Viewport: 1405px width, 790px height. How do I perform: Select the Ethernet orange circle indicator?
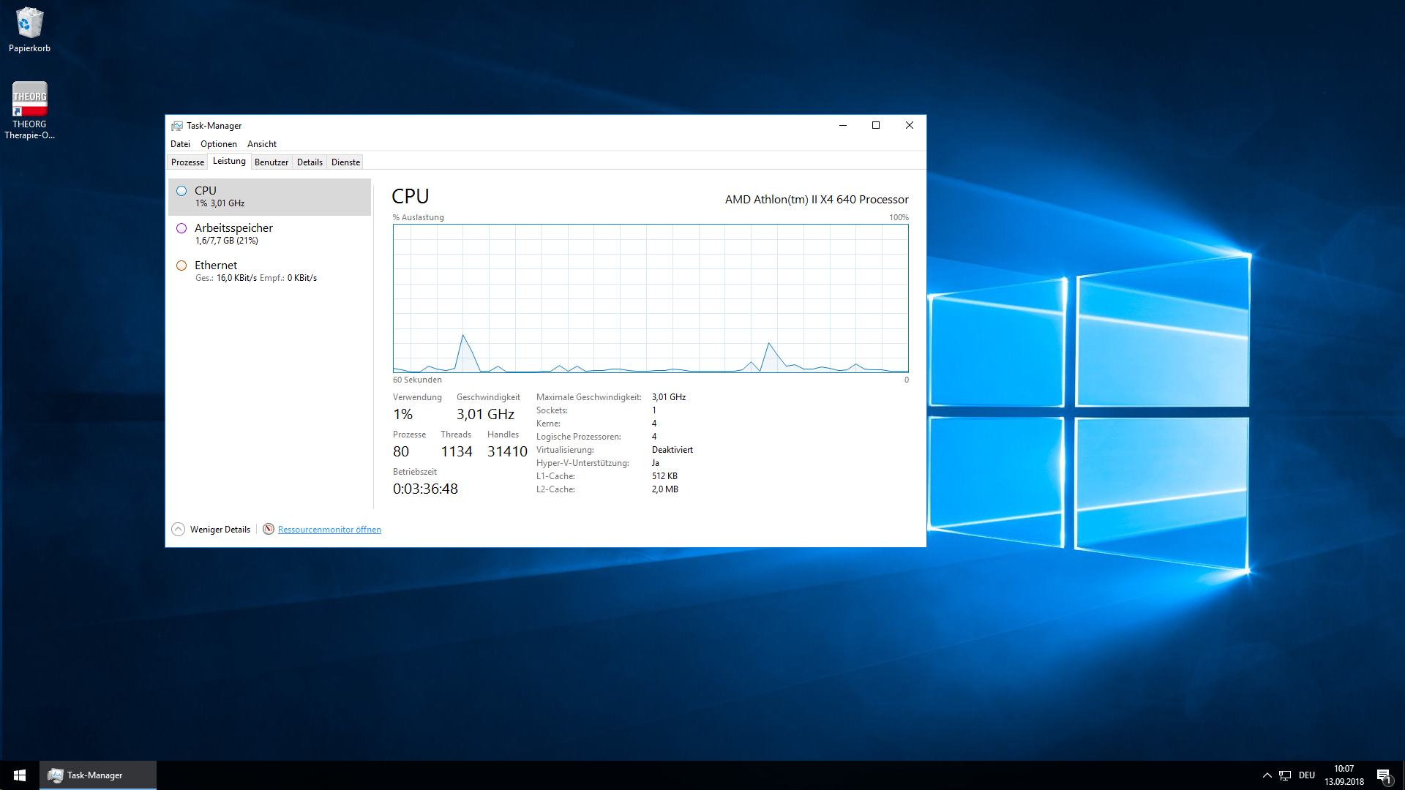181,266
